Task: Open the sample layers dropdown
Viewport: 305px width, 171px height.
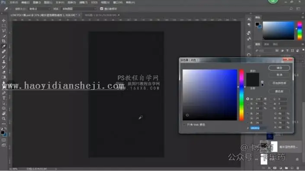Action: pos(79,9)
